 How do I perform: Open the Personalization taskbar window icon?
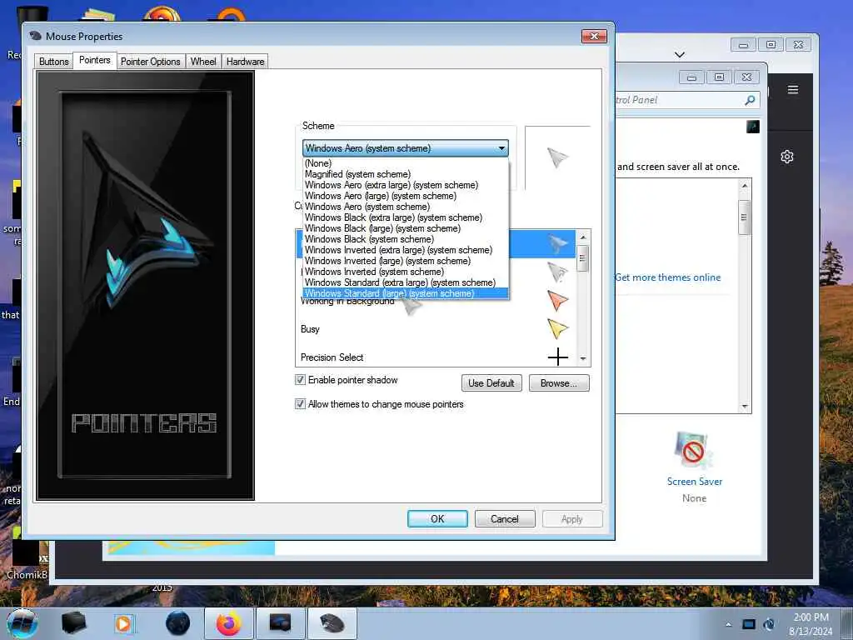[x=280, y=623]
